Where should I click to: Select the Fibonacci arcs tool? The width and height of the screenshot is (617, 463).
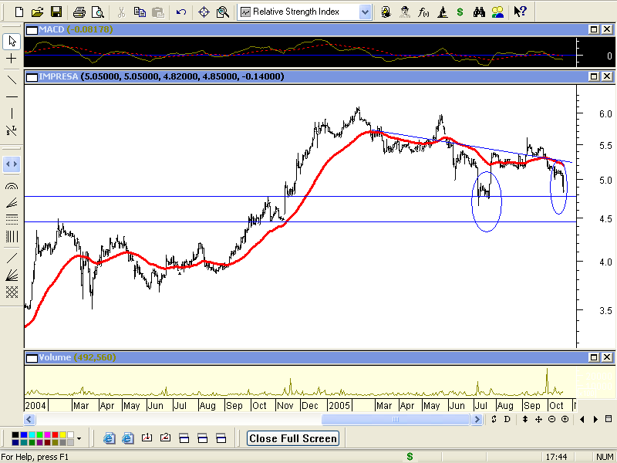pos(12,186)
